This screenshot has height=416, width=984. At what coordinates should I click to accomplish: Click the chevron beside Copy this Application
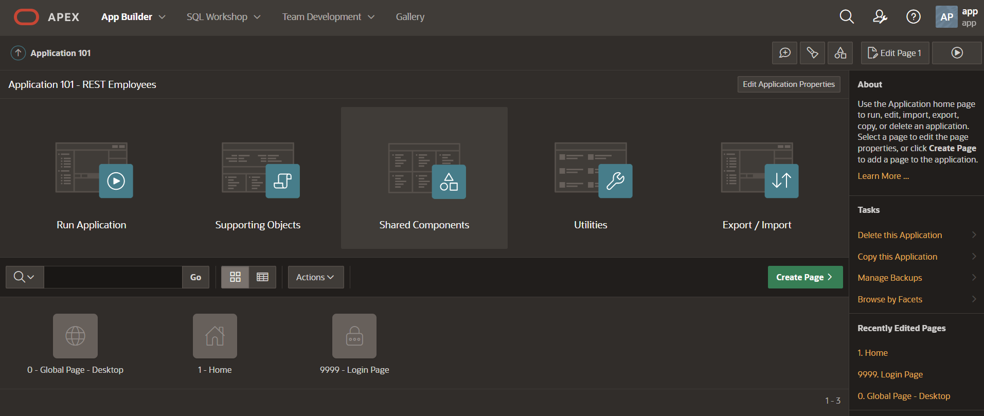point(974,256)
